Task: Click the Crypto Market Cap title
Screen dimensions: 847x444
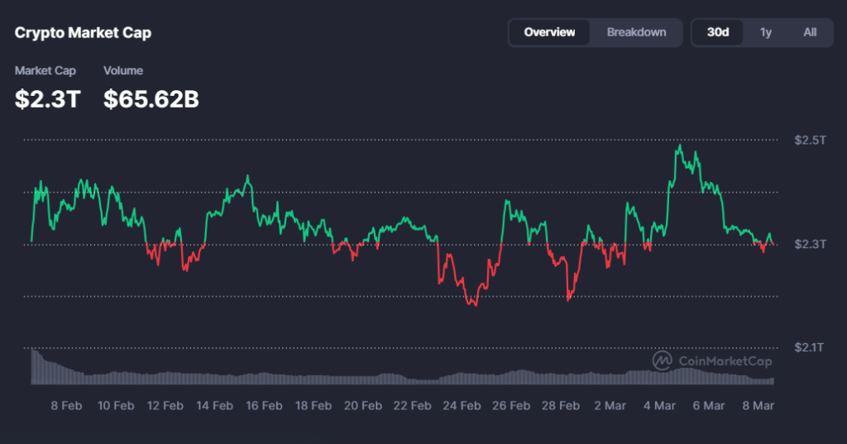Action: [83, 33]
